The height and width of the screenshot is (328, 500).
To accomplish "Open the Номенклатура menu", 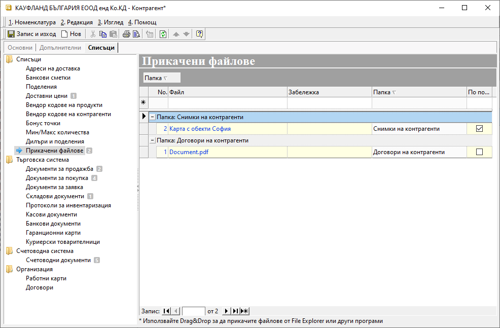I will pyautogui.click(x=32, y=22).
